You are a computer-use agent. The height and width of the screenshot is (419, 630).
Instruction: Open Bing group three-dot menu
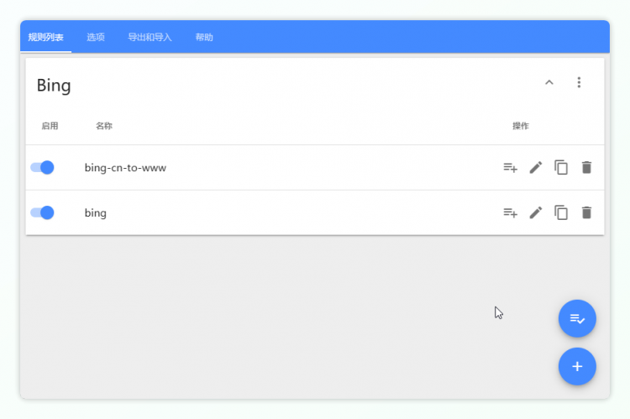(x=579, y=82)
